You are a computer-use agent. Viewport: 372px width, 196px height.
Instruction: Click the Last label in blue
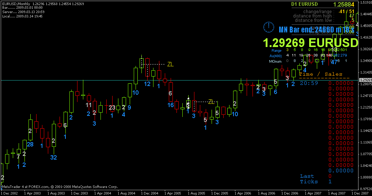307,176
